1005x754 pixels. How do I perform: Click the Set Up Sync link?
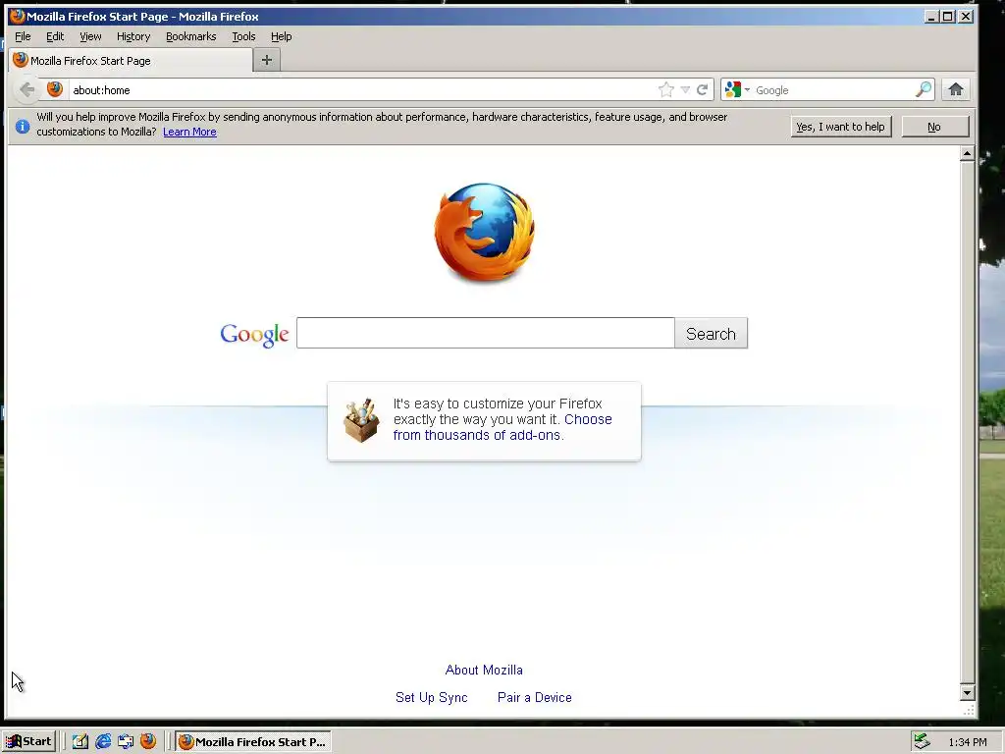point(432,698)
